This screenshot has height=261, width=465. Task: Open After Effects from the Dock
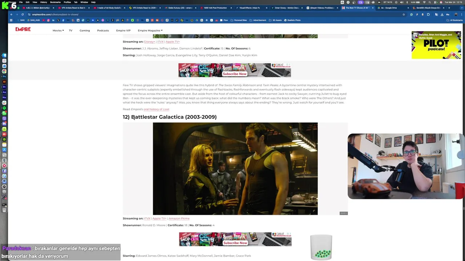pos(4,92)
